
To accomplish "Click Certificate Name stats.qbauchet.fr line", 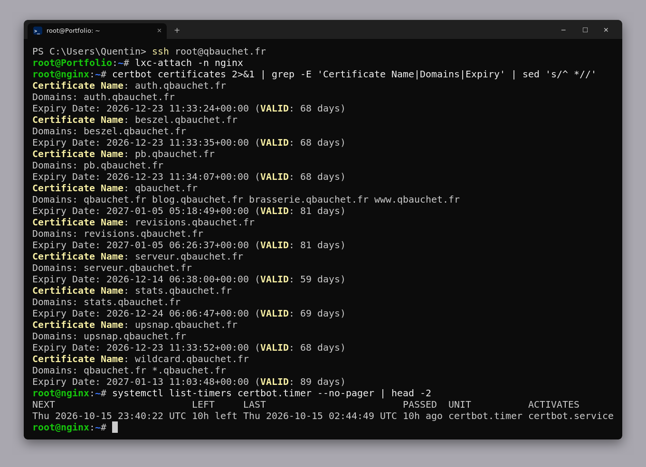I will [132, 290].
